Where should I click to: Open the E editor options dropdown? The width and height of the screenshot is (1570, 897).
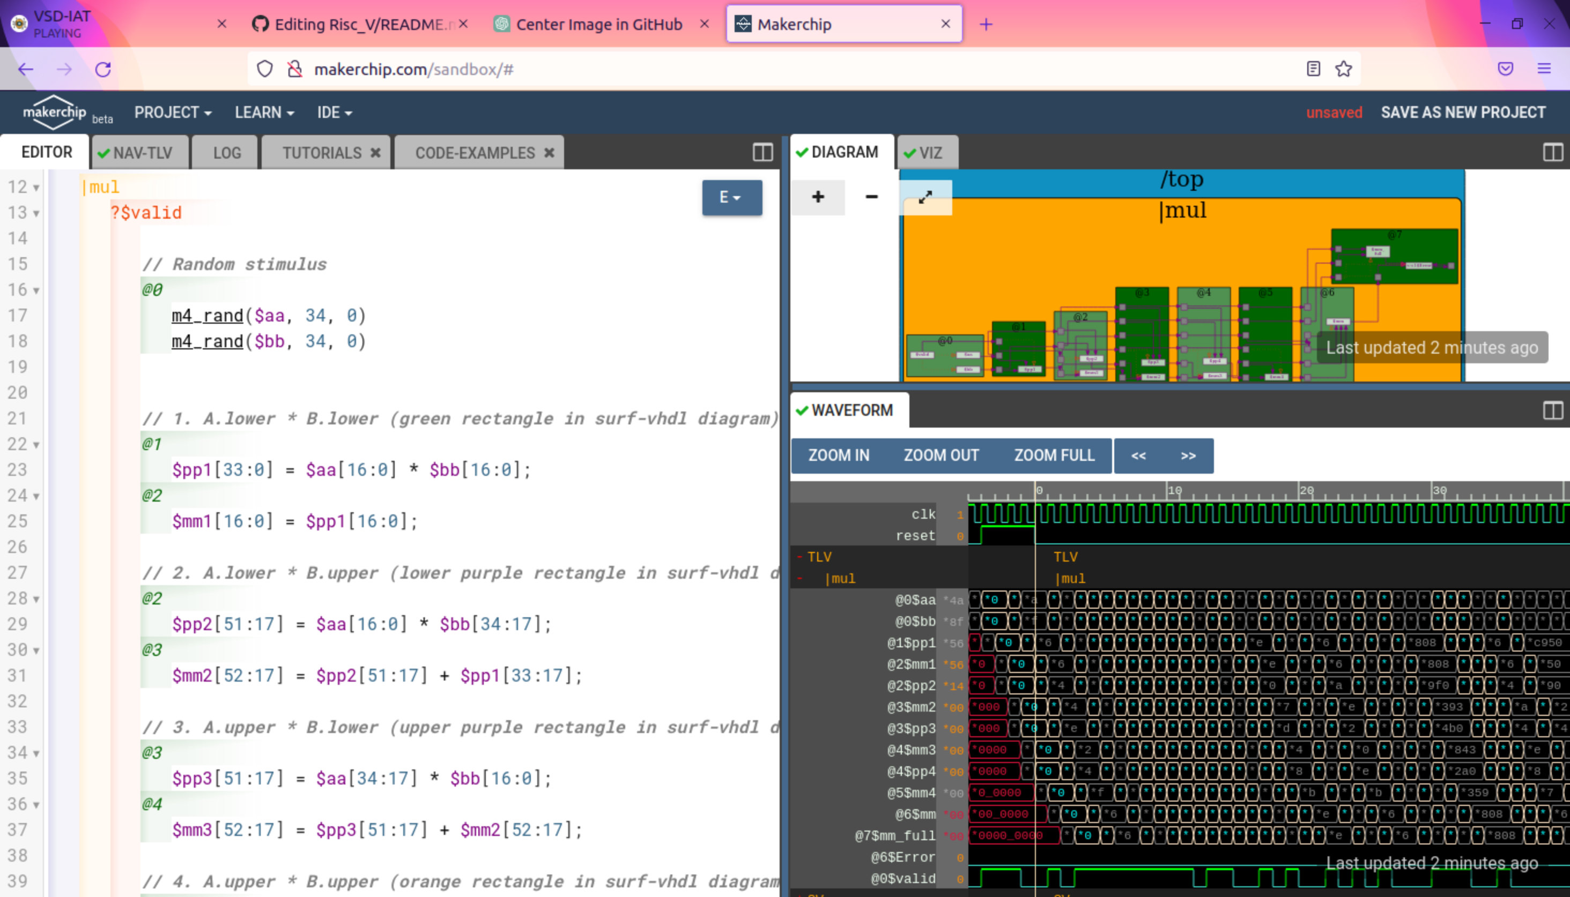click(x=731, y=197)
